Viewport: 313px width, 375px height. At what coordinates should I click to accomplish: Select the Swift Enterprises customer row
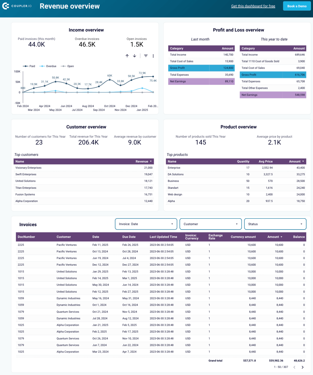[x=84, y=175]
